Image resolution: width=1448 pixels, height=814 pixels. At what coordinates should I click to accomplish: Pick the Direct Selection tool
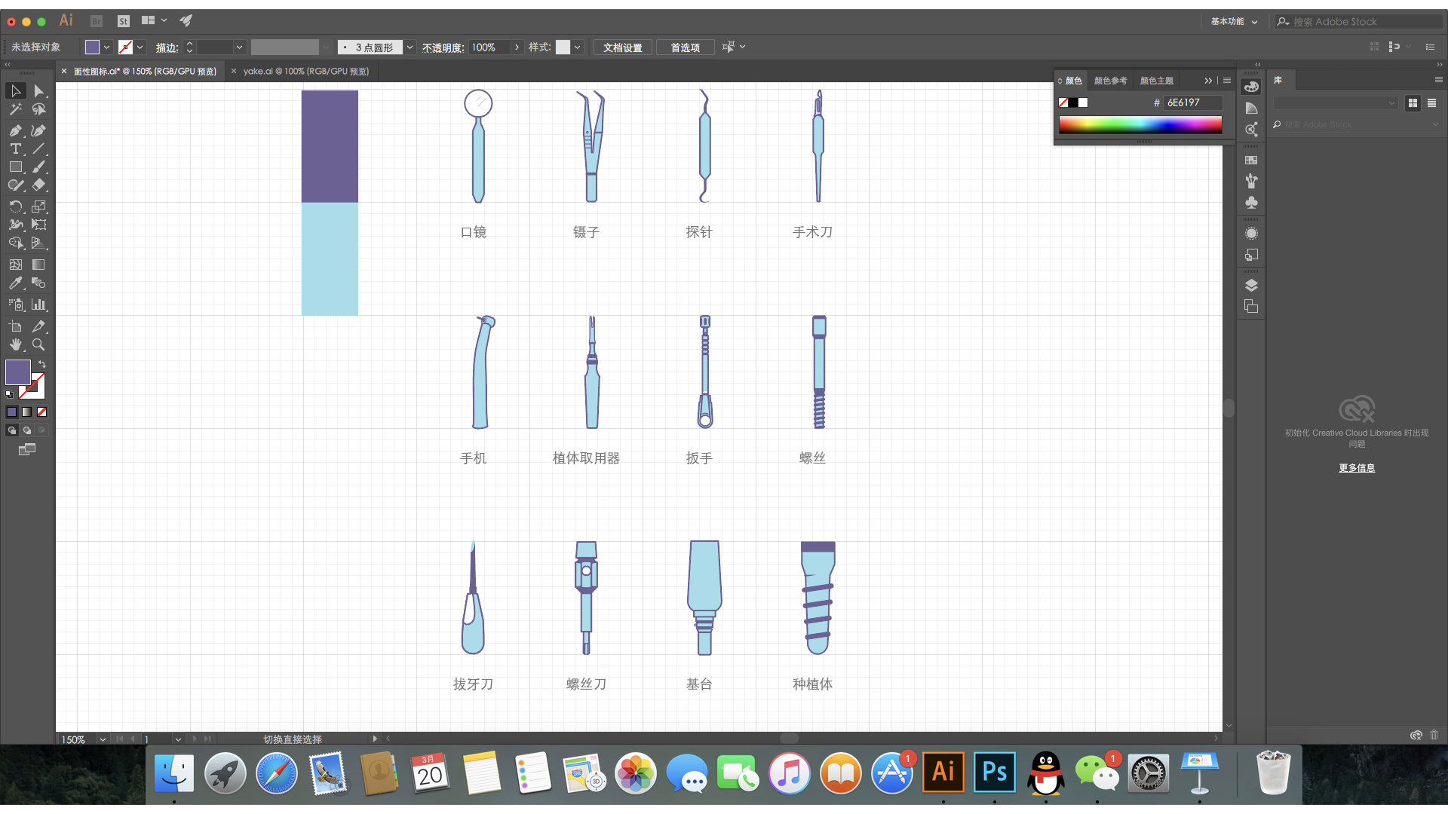38,91
